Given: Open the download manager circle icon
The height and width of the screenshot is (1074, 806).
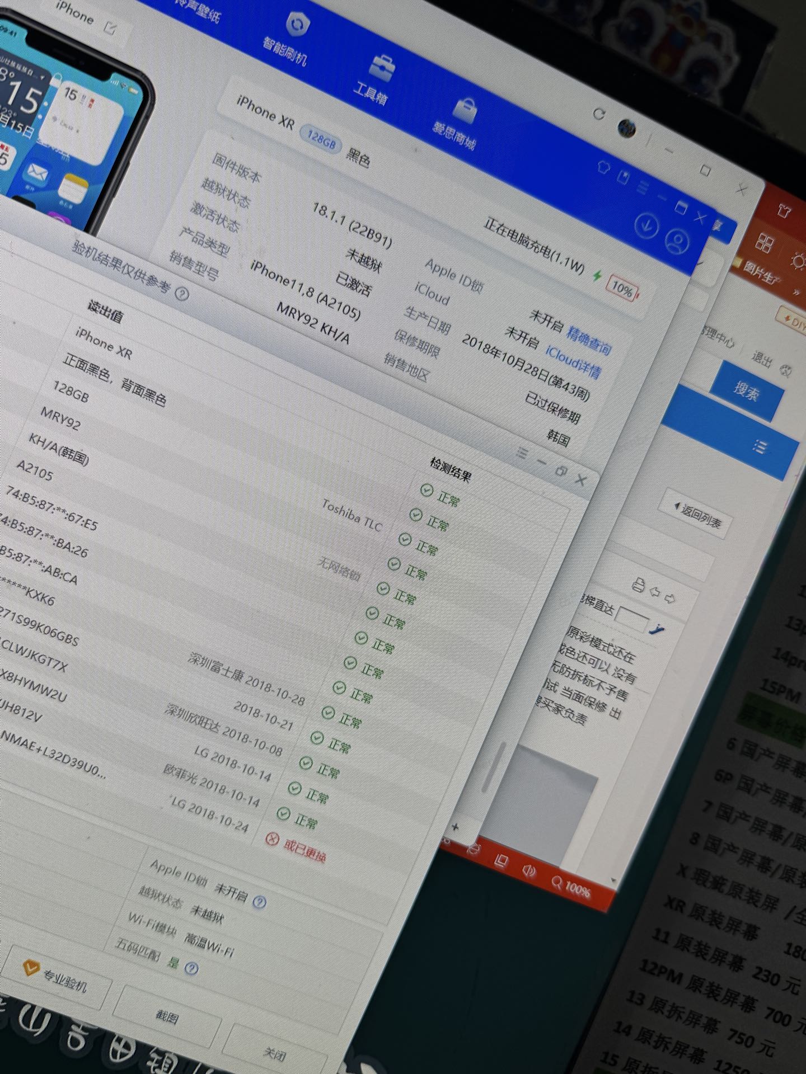Looking at the screenshot, I should click(x=647, y=226).
